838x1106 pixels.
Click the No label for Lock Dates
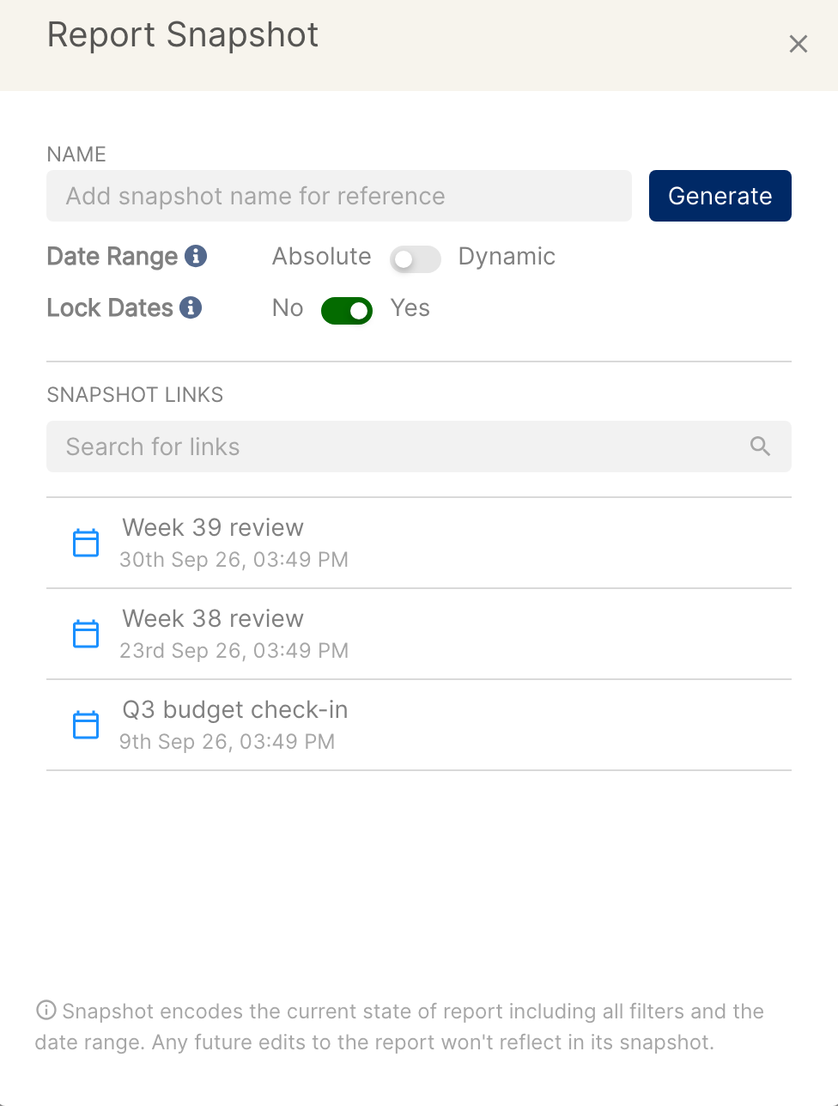(x=288, y=307)
